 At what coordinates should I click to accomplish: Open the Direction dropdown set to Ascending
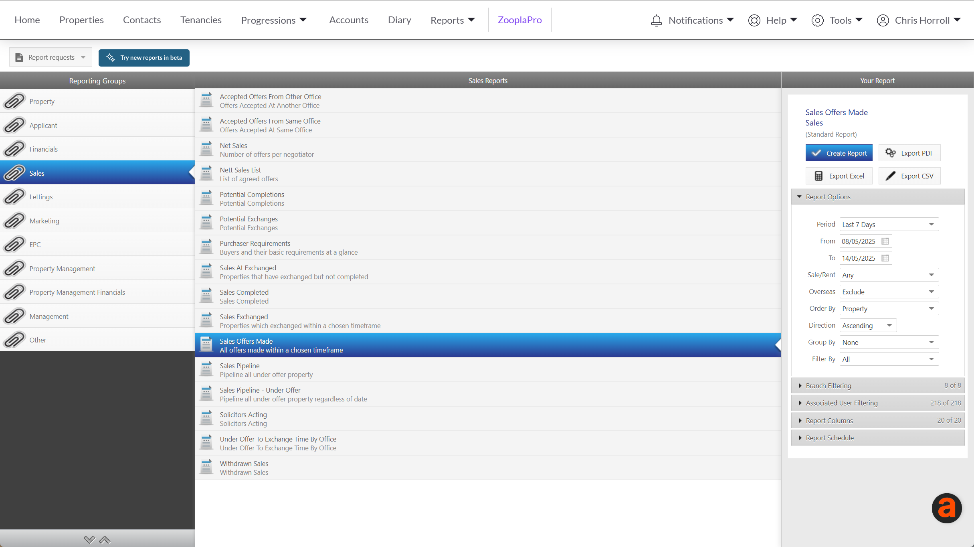(868, 325)
